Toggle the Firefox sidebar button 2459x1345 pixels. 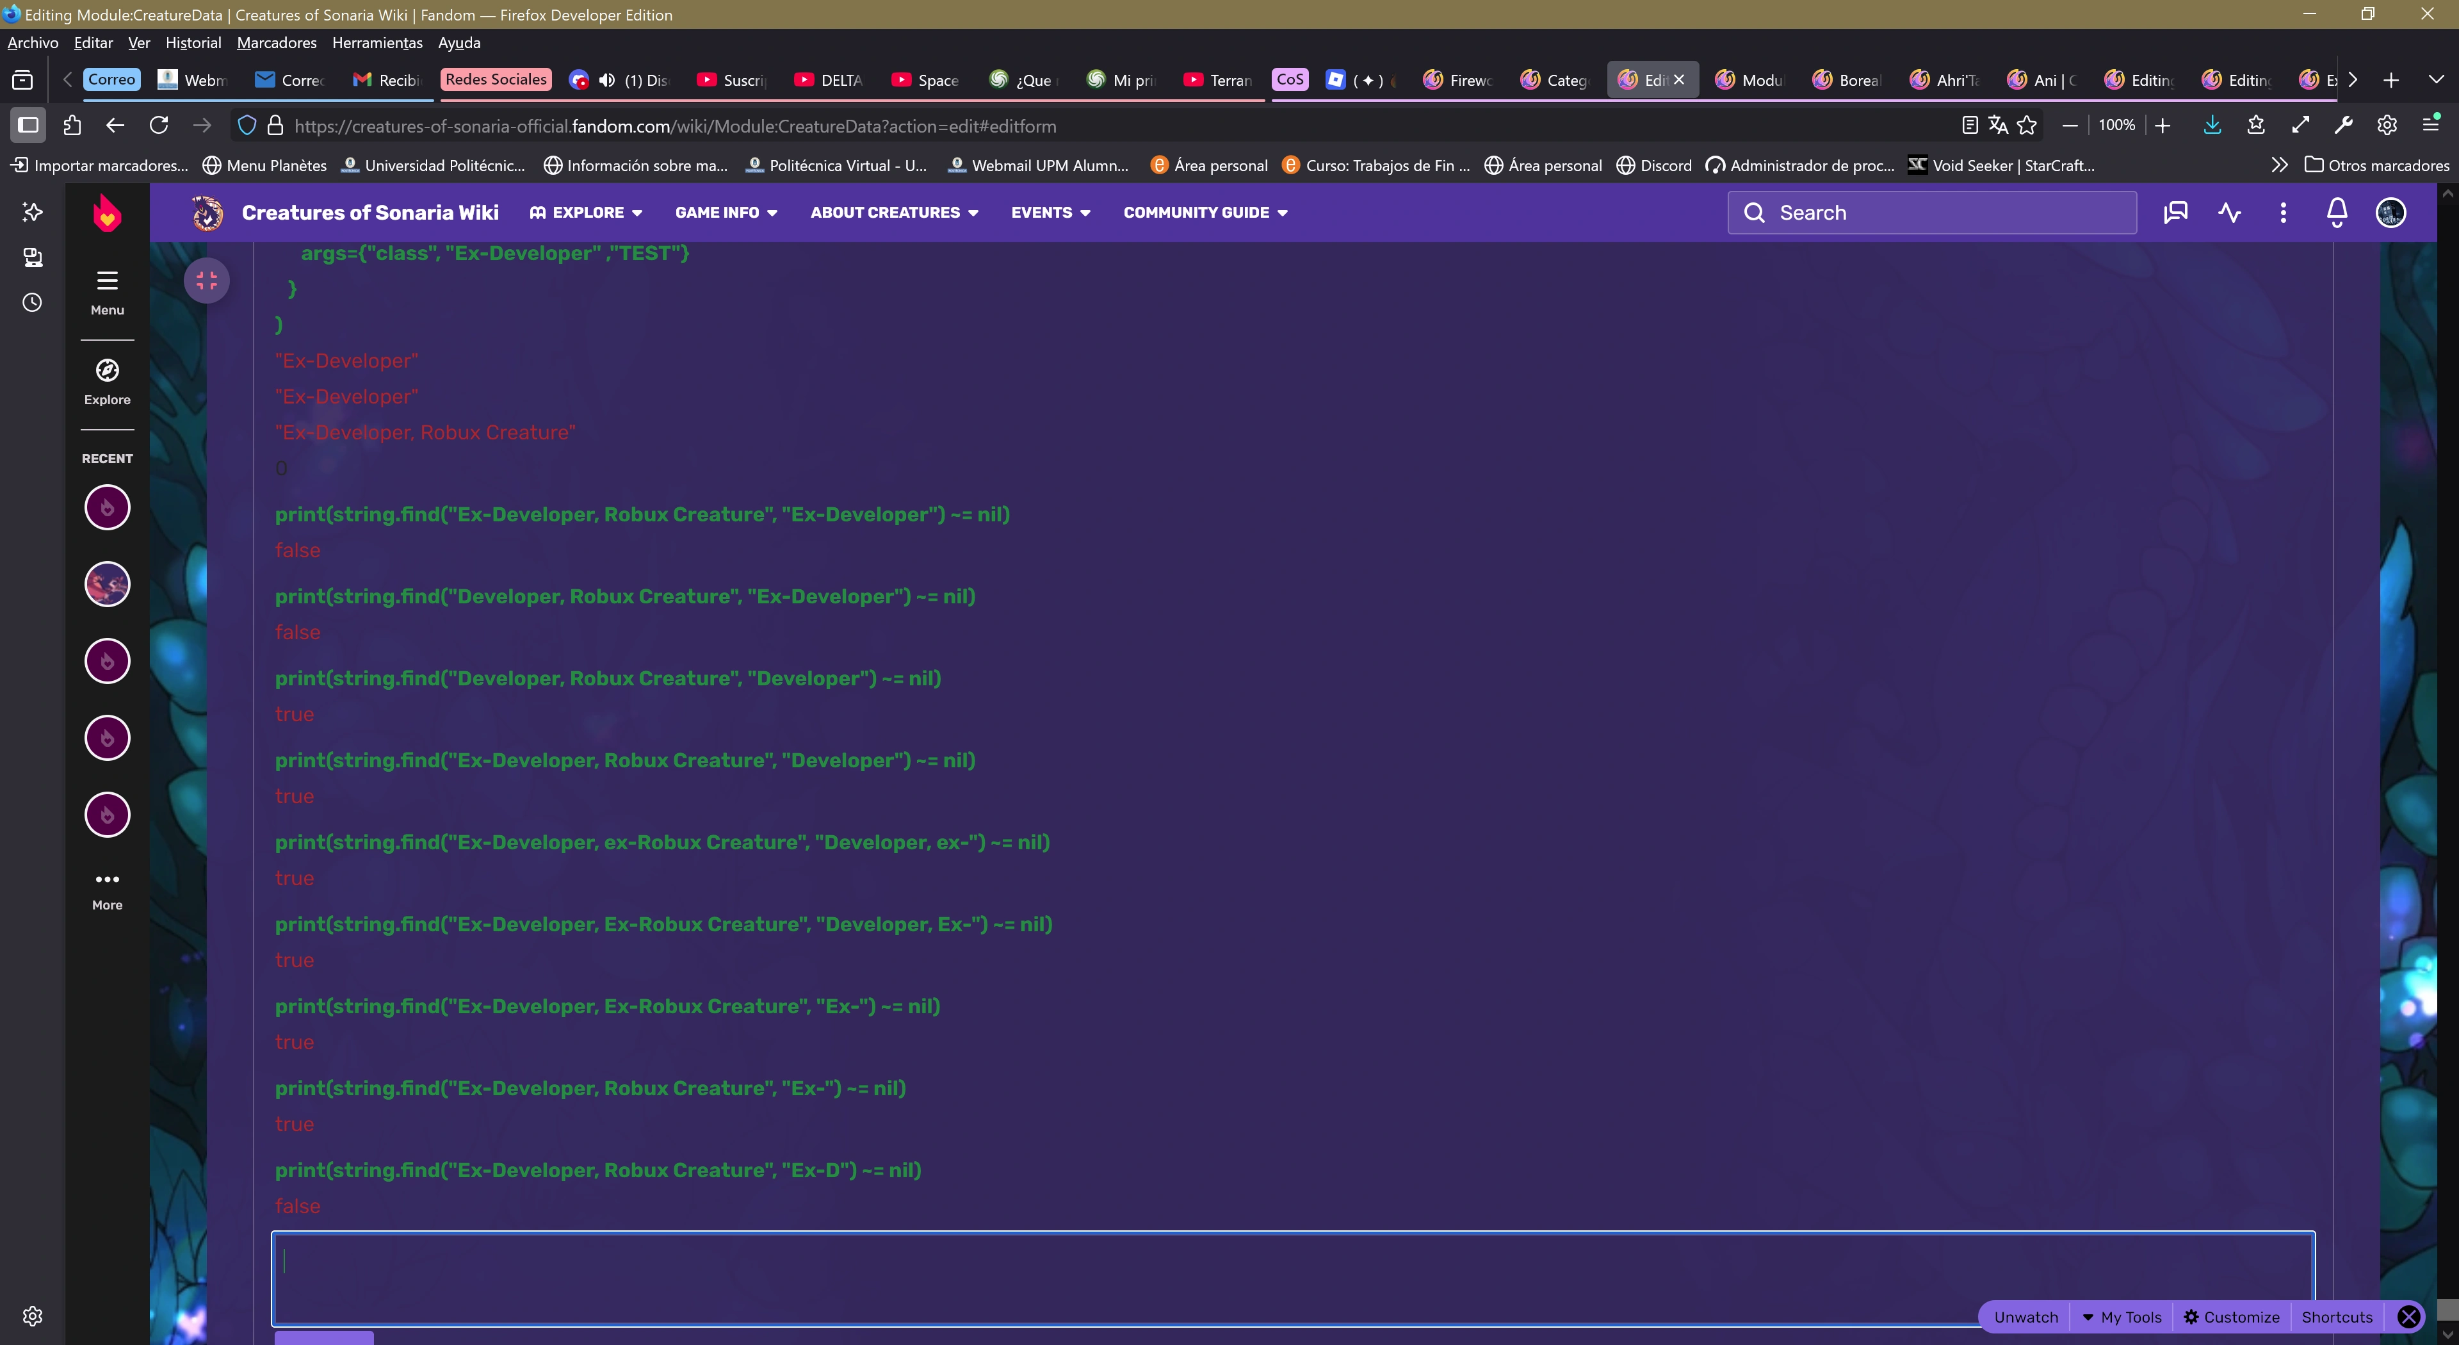[28, 125]
